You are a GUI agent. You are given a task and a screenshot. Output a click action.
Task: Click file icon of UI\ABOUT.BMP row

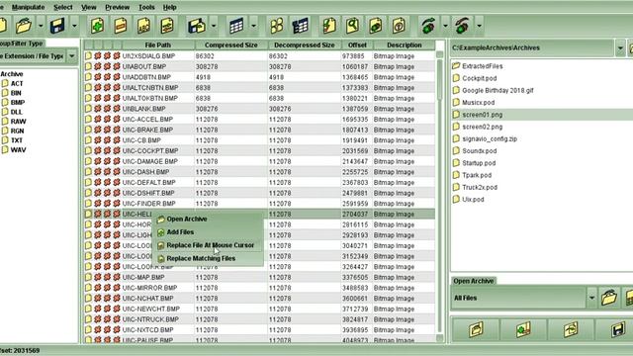(x=88, y=66)
